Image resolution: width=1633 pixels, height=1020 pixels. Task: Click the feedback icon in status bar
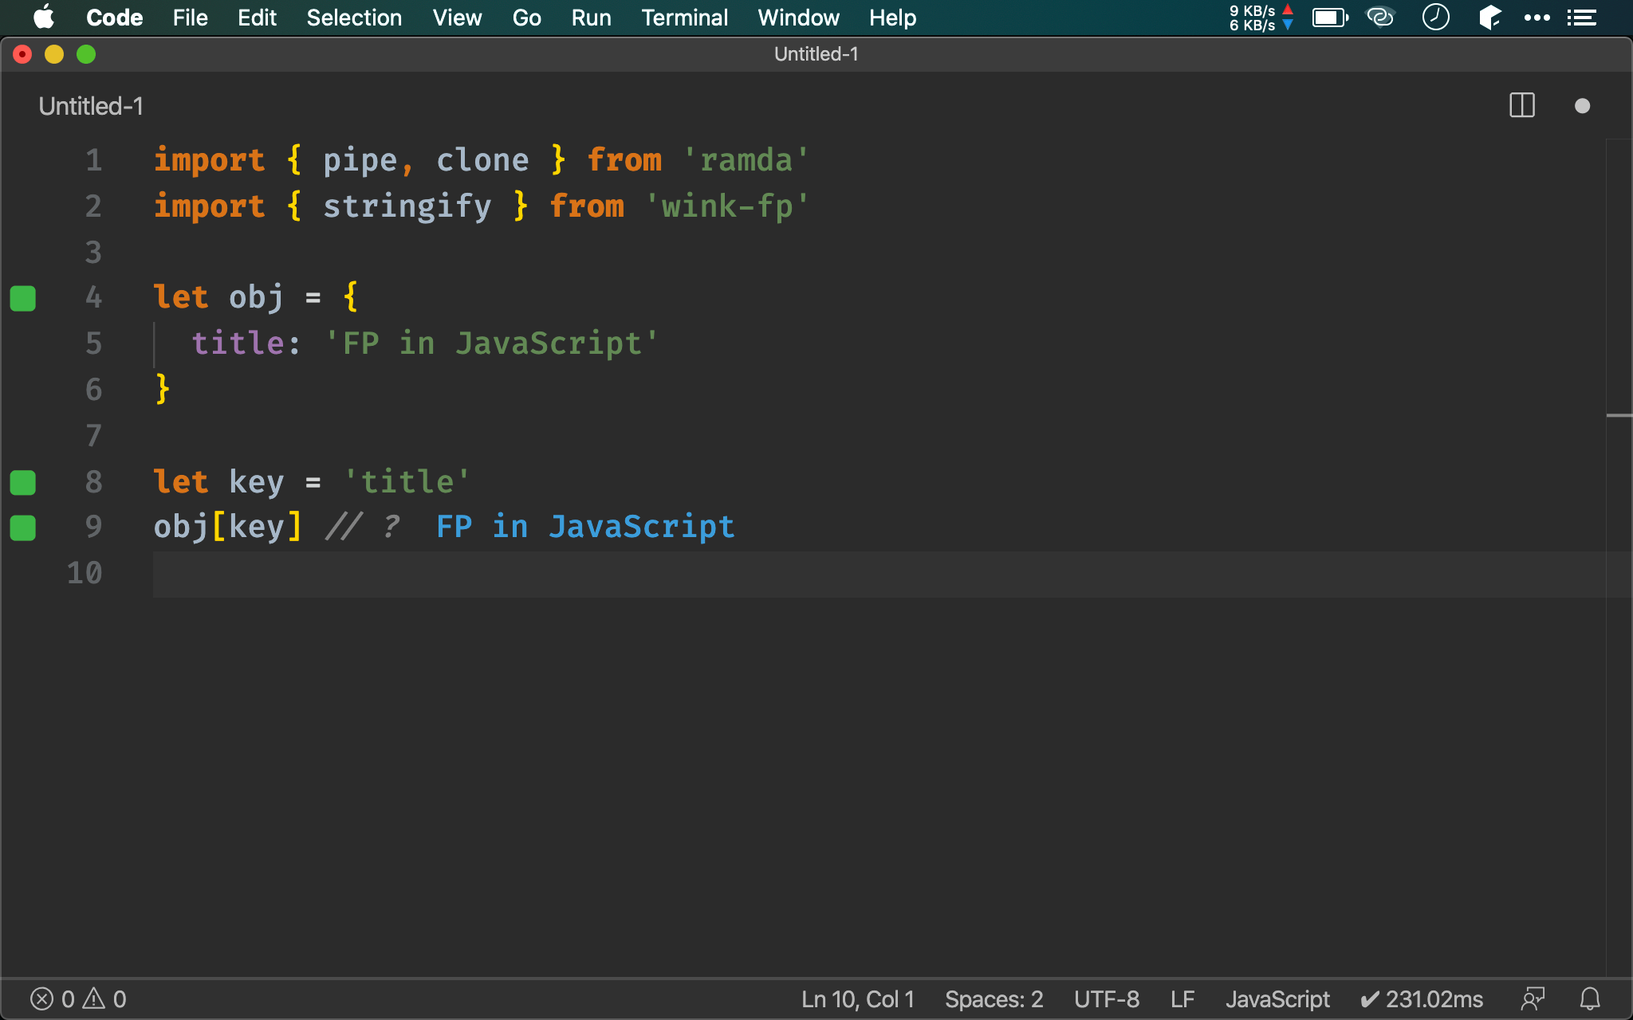coord(1533,998)
